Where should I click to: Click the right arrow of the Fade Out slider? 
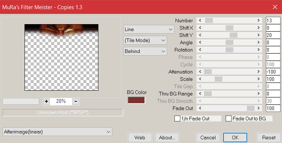[259, 108]
